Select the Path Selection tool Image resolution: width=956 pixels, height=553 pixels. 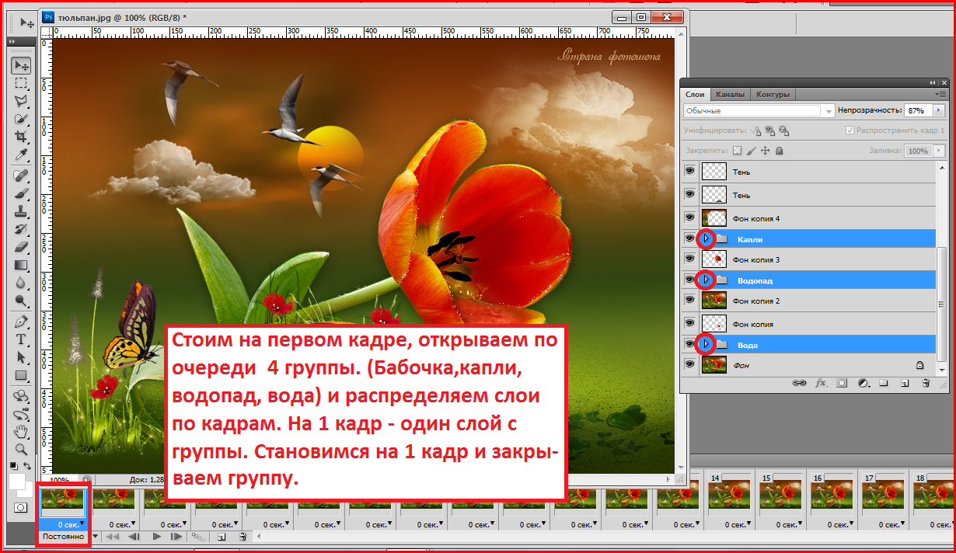21,357
